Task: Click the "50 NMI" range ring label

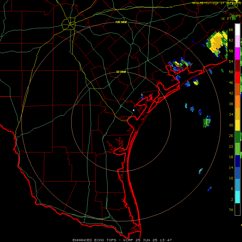Action: [x=121, y=72]
